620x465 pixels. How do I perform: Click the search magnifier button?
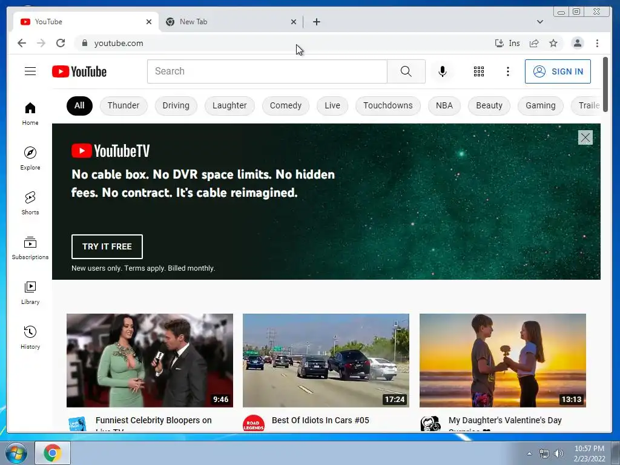(406, 71)
